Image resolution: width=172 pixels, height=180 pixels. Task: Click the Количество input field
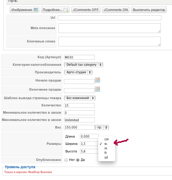pos(79,105)
